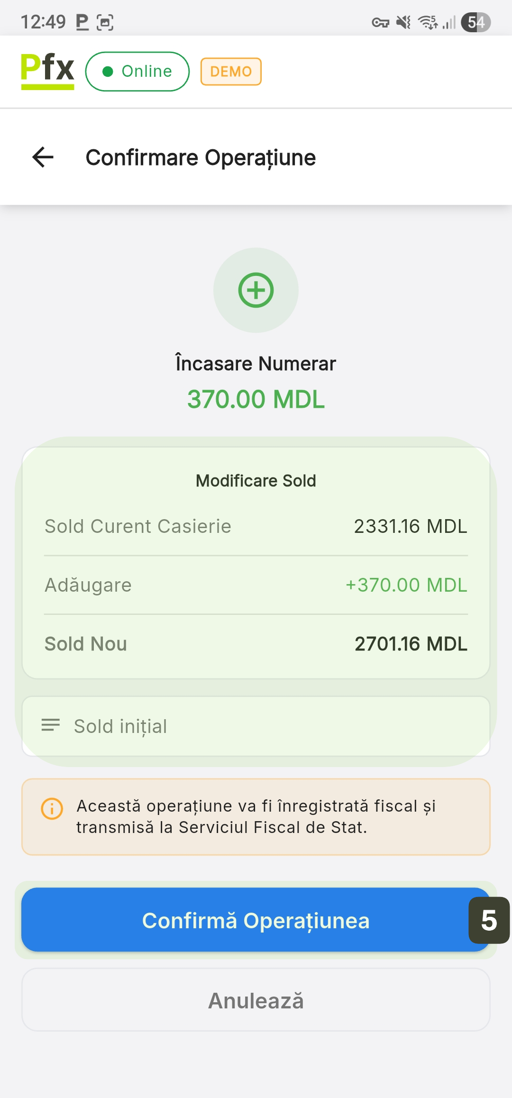512x1098 pixels.
Task: Tap the Sold Nou 2701.16 MDL value
Action: 411,644
